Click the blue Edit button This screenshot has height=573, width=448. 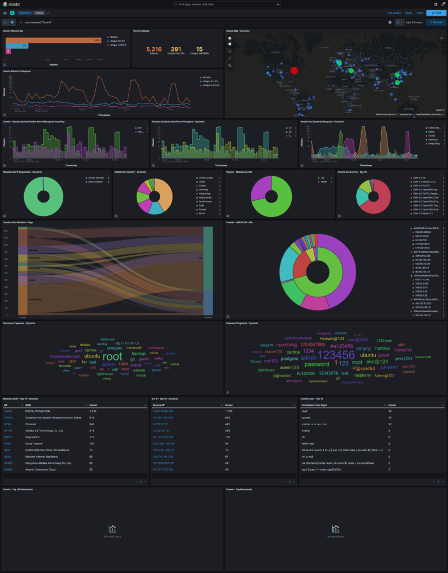[x=436, y=13]
